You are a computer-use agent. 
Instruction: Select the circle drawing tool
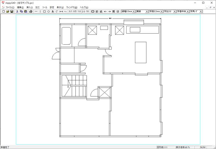coord(48,12)
